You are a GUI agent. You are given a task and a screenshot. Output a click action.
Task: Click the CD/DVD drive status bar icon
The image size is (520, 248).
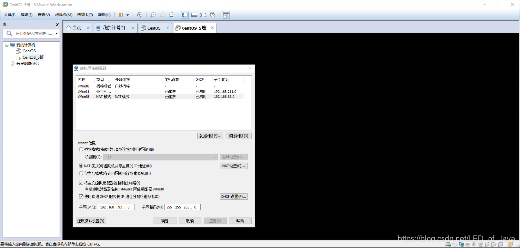click(x=455, y=244)
